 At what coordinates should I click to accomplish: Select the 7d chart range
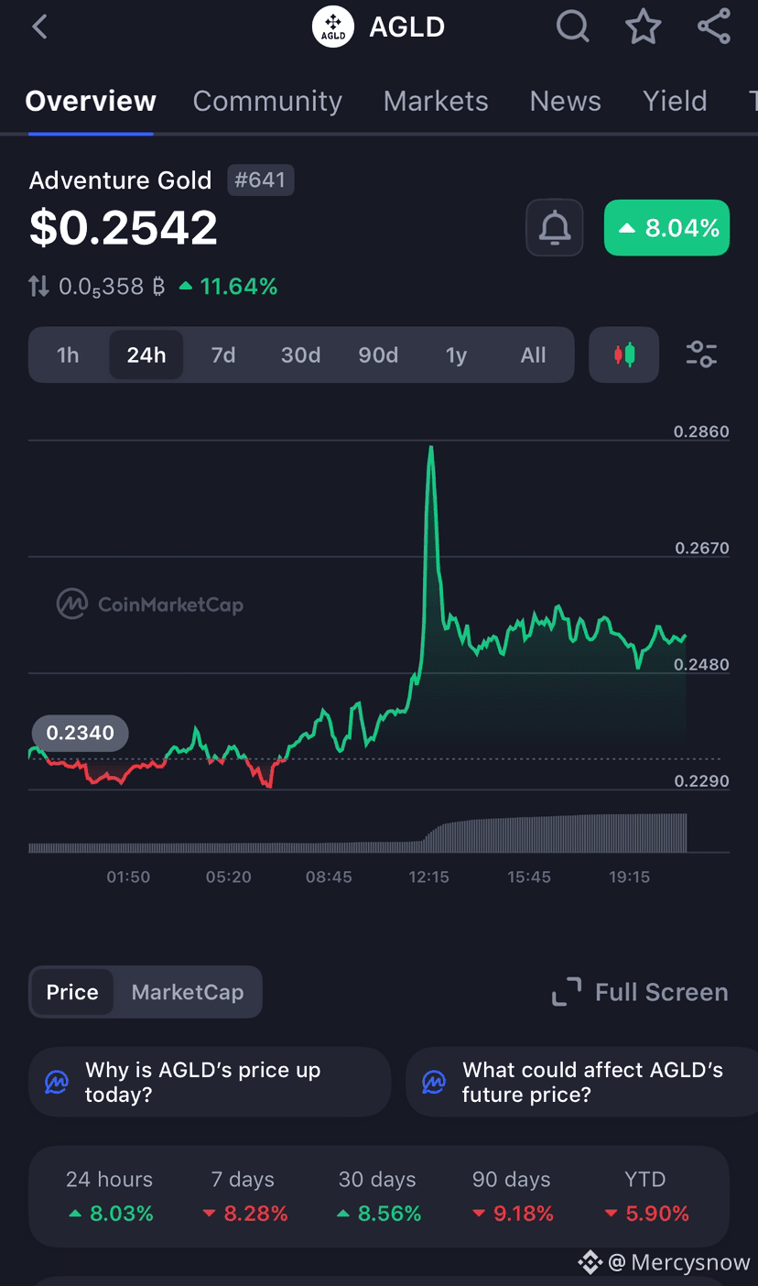click(x=223, y=354)
